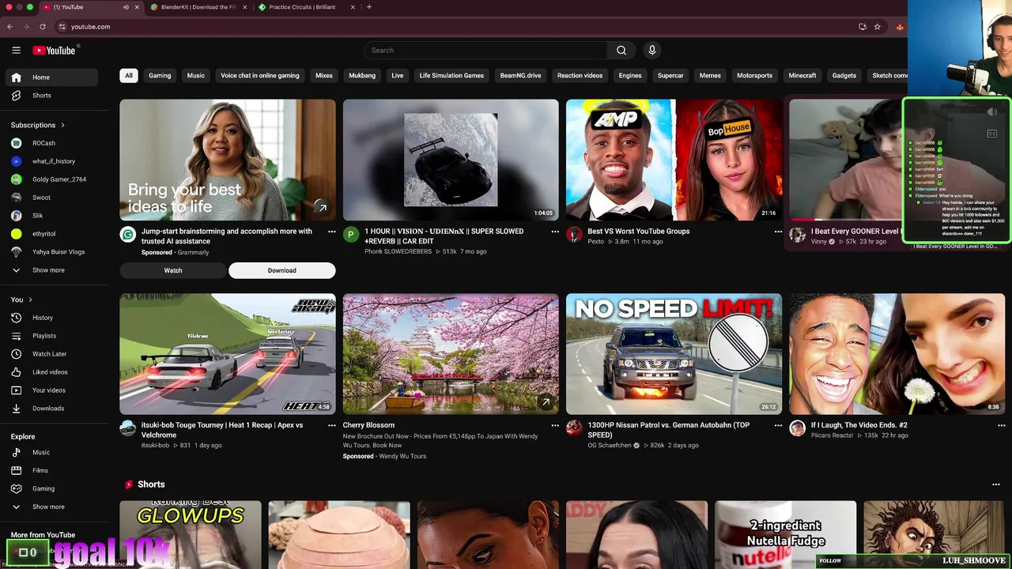Open a new browser tab
This screenshot has width=1012, height=569.
[369, 7]
